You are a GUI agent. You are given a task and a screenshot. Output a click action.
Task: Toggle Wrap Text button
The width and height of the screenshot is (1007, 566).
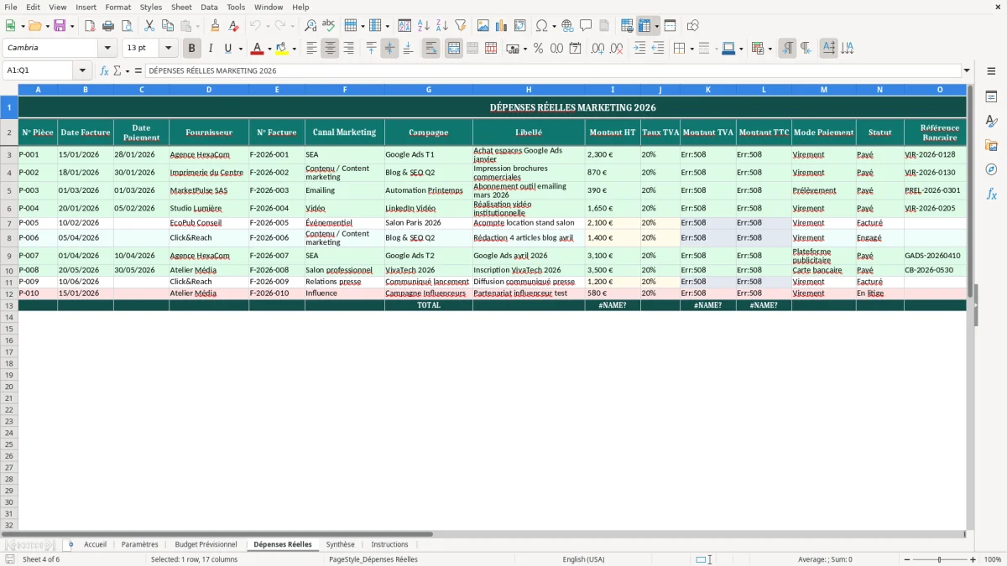click(x=430, y=49)
